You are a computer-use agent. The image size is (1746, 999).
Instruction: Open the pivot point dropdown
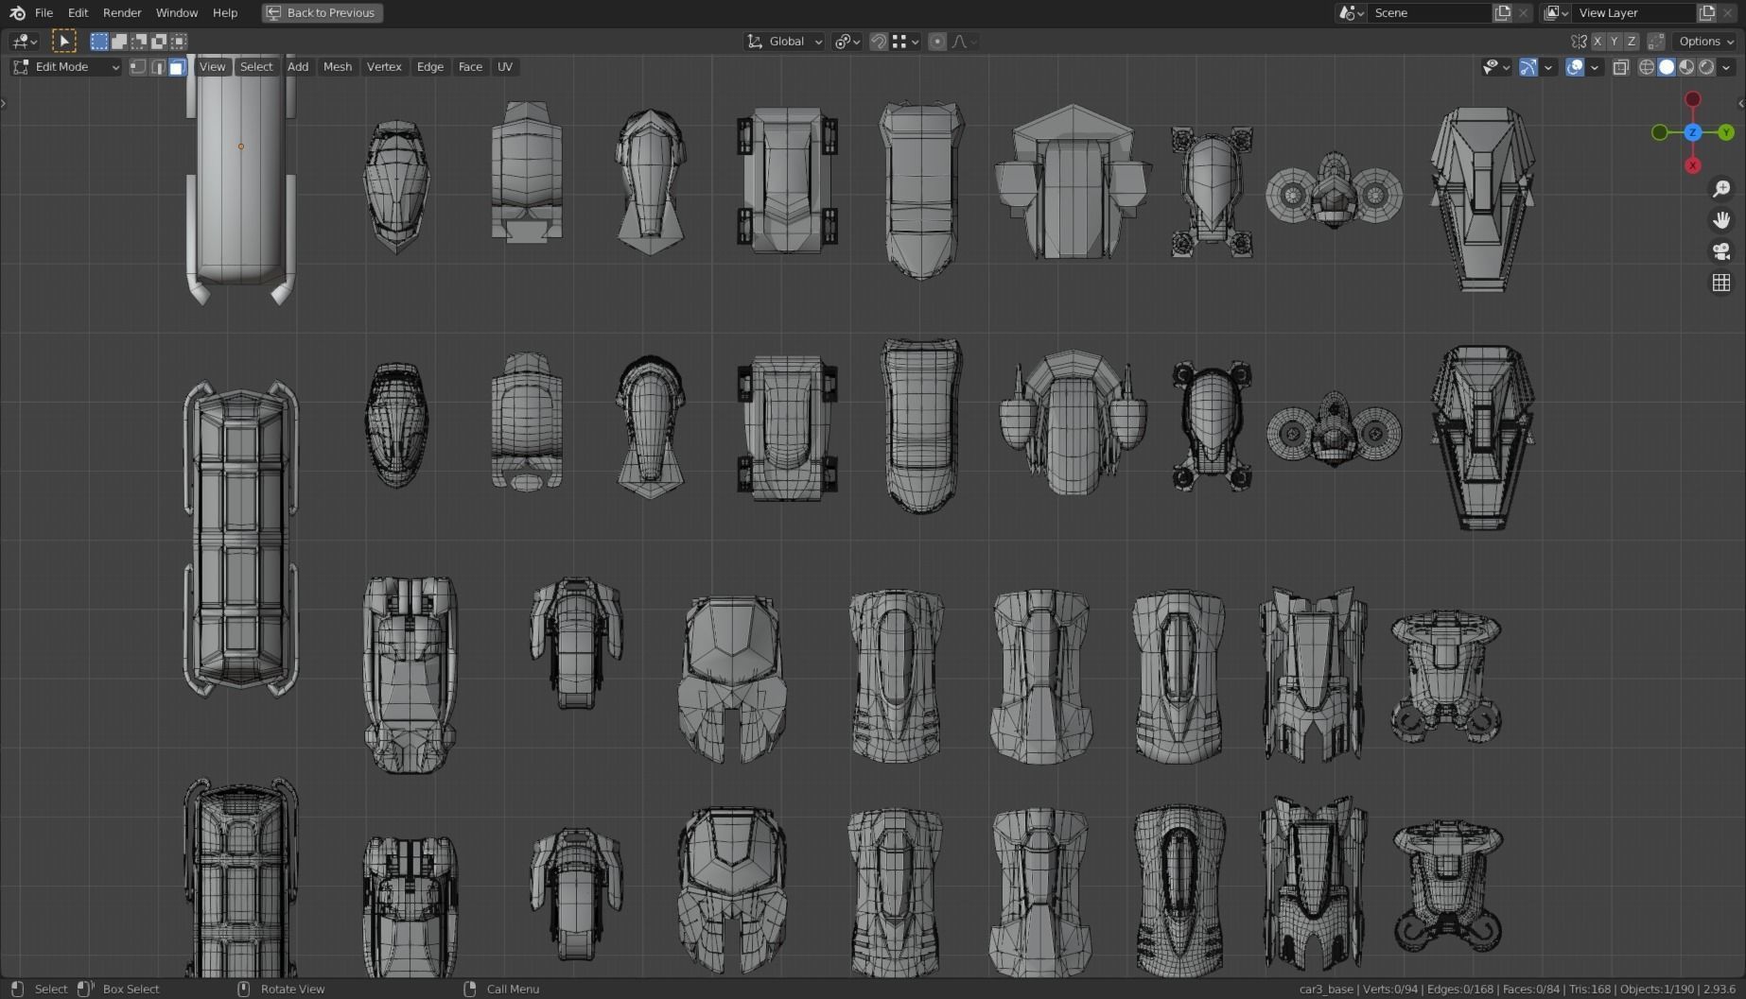pyautogui.click(x=847, y=42)
